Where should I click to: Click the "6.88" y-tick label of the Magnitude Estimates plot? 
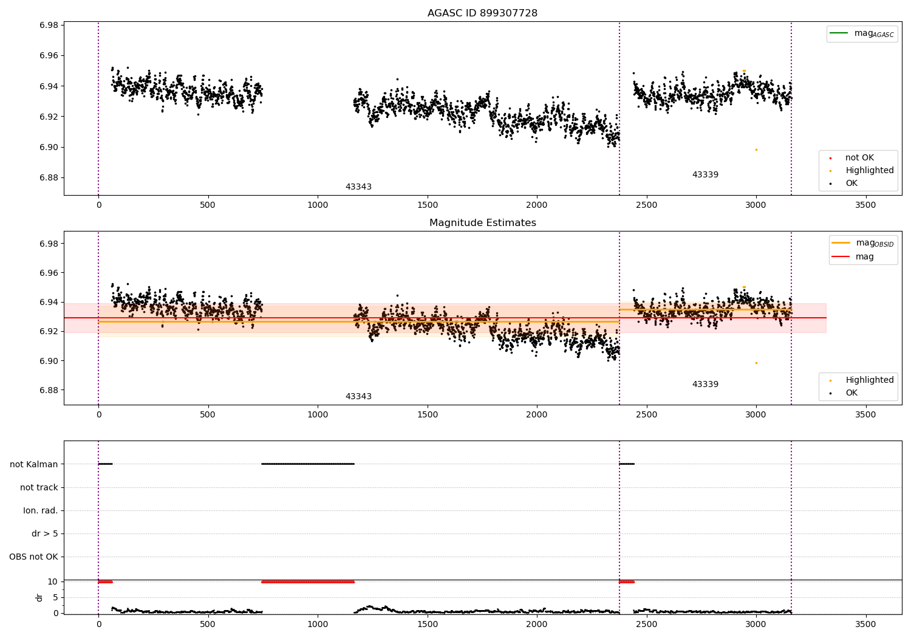[x=48, y=390]
